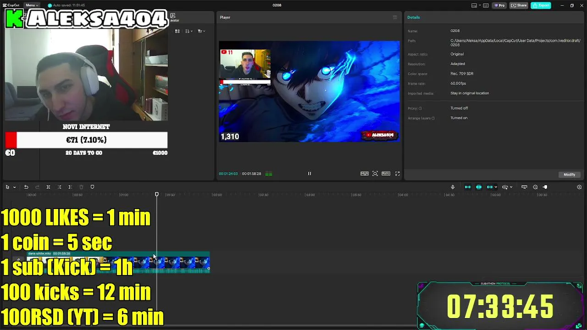
Task: Fit the timeline to window width
Action: [524, 187]
